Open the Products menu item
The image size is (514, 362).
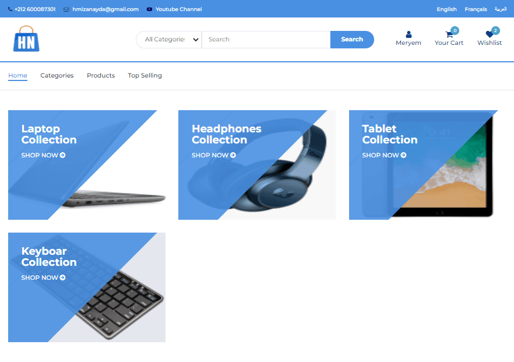tap(101, 75)
